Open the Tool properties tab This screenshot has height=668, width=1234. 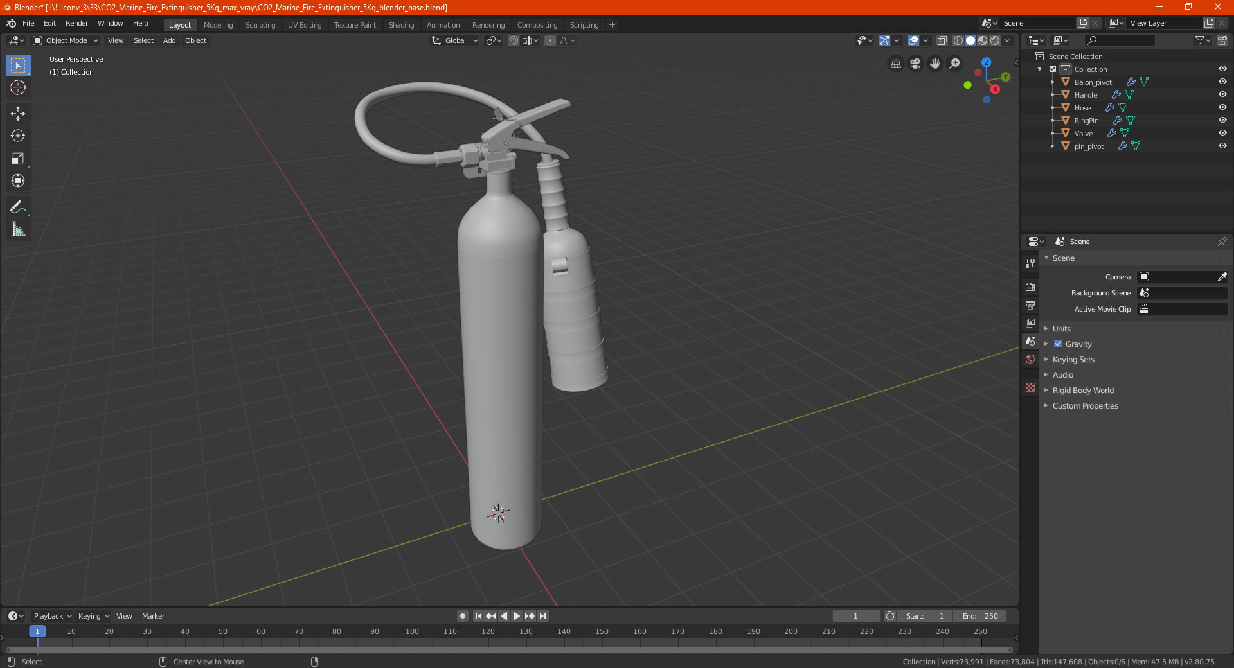pyautogui.click(x=1030, y=264)
